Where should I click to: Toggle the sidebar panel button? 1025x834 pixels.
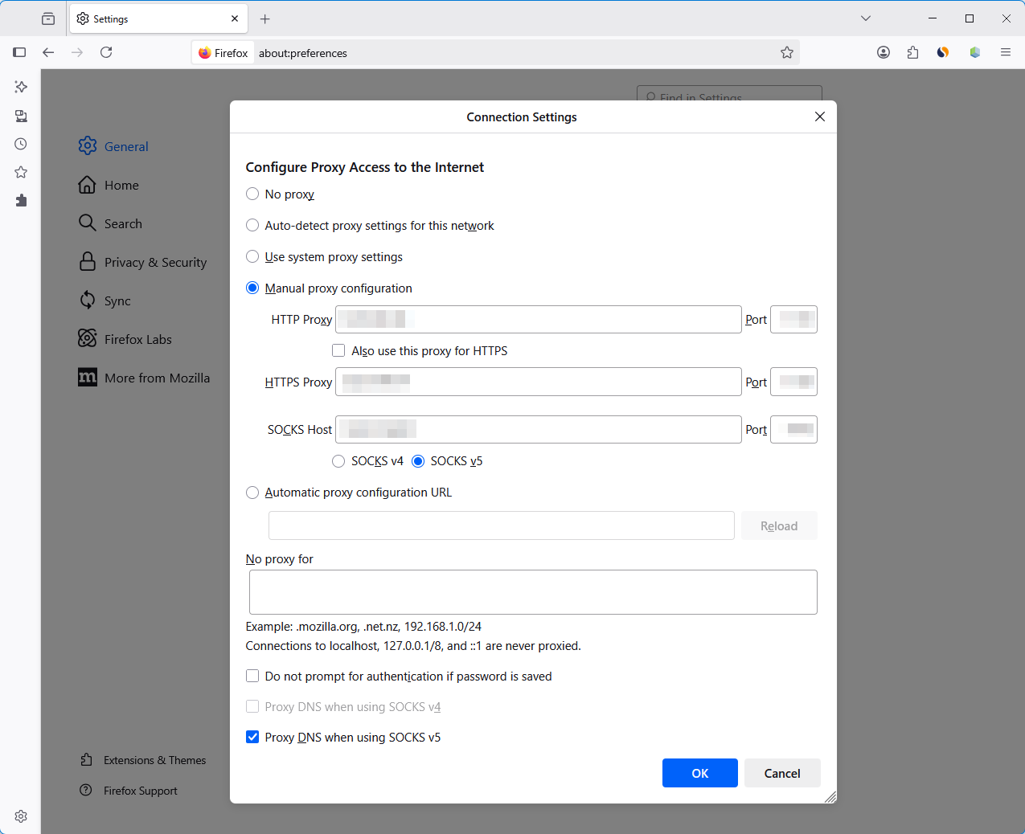(x=19, y=52)
